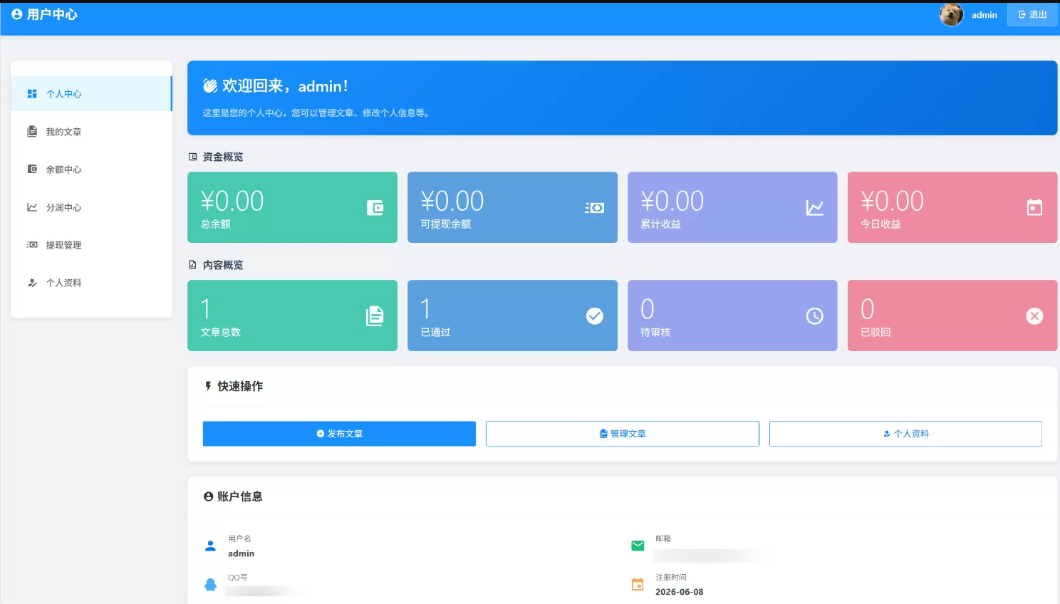Click the 文章总数 card label
Screen dimensions: 1060x604
coord(221,333)
